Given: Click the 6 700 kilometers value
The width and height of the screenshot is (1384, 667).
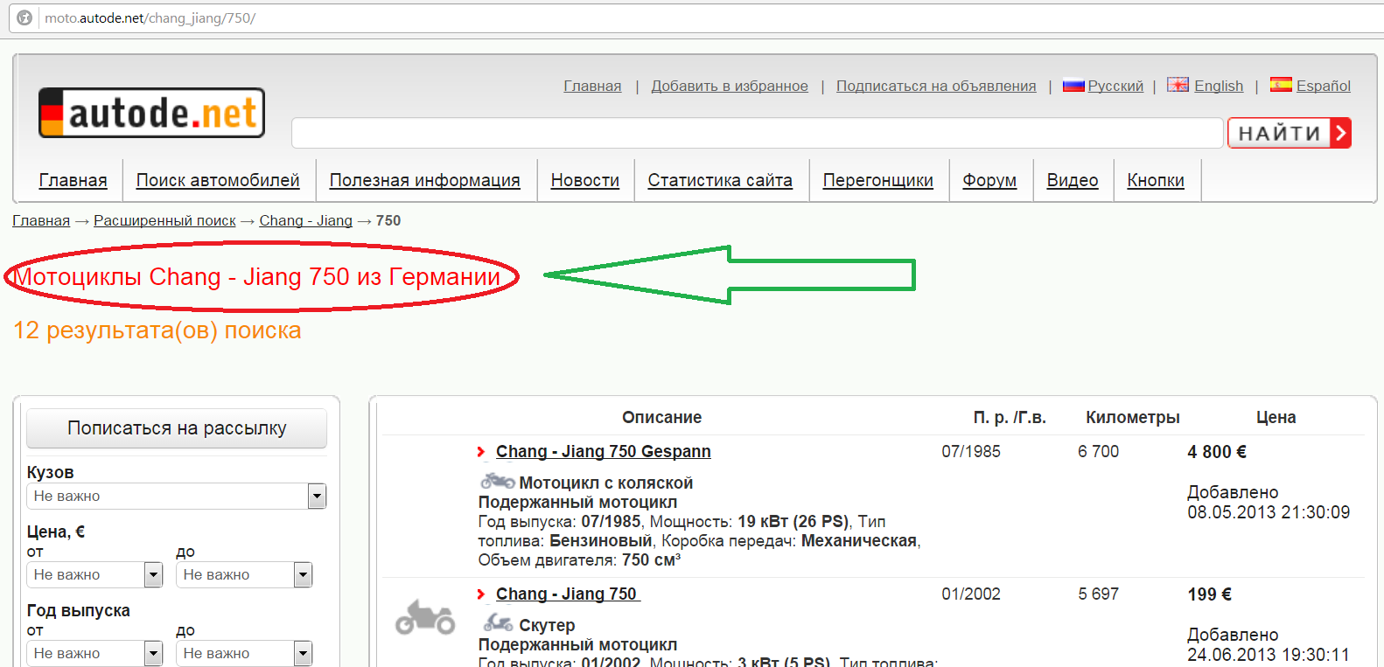Looking at the screenshot, I should [1099, 451].
